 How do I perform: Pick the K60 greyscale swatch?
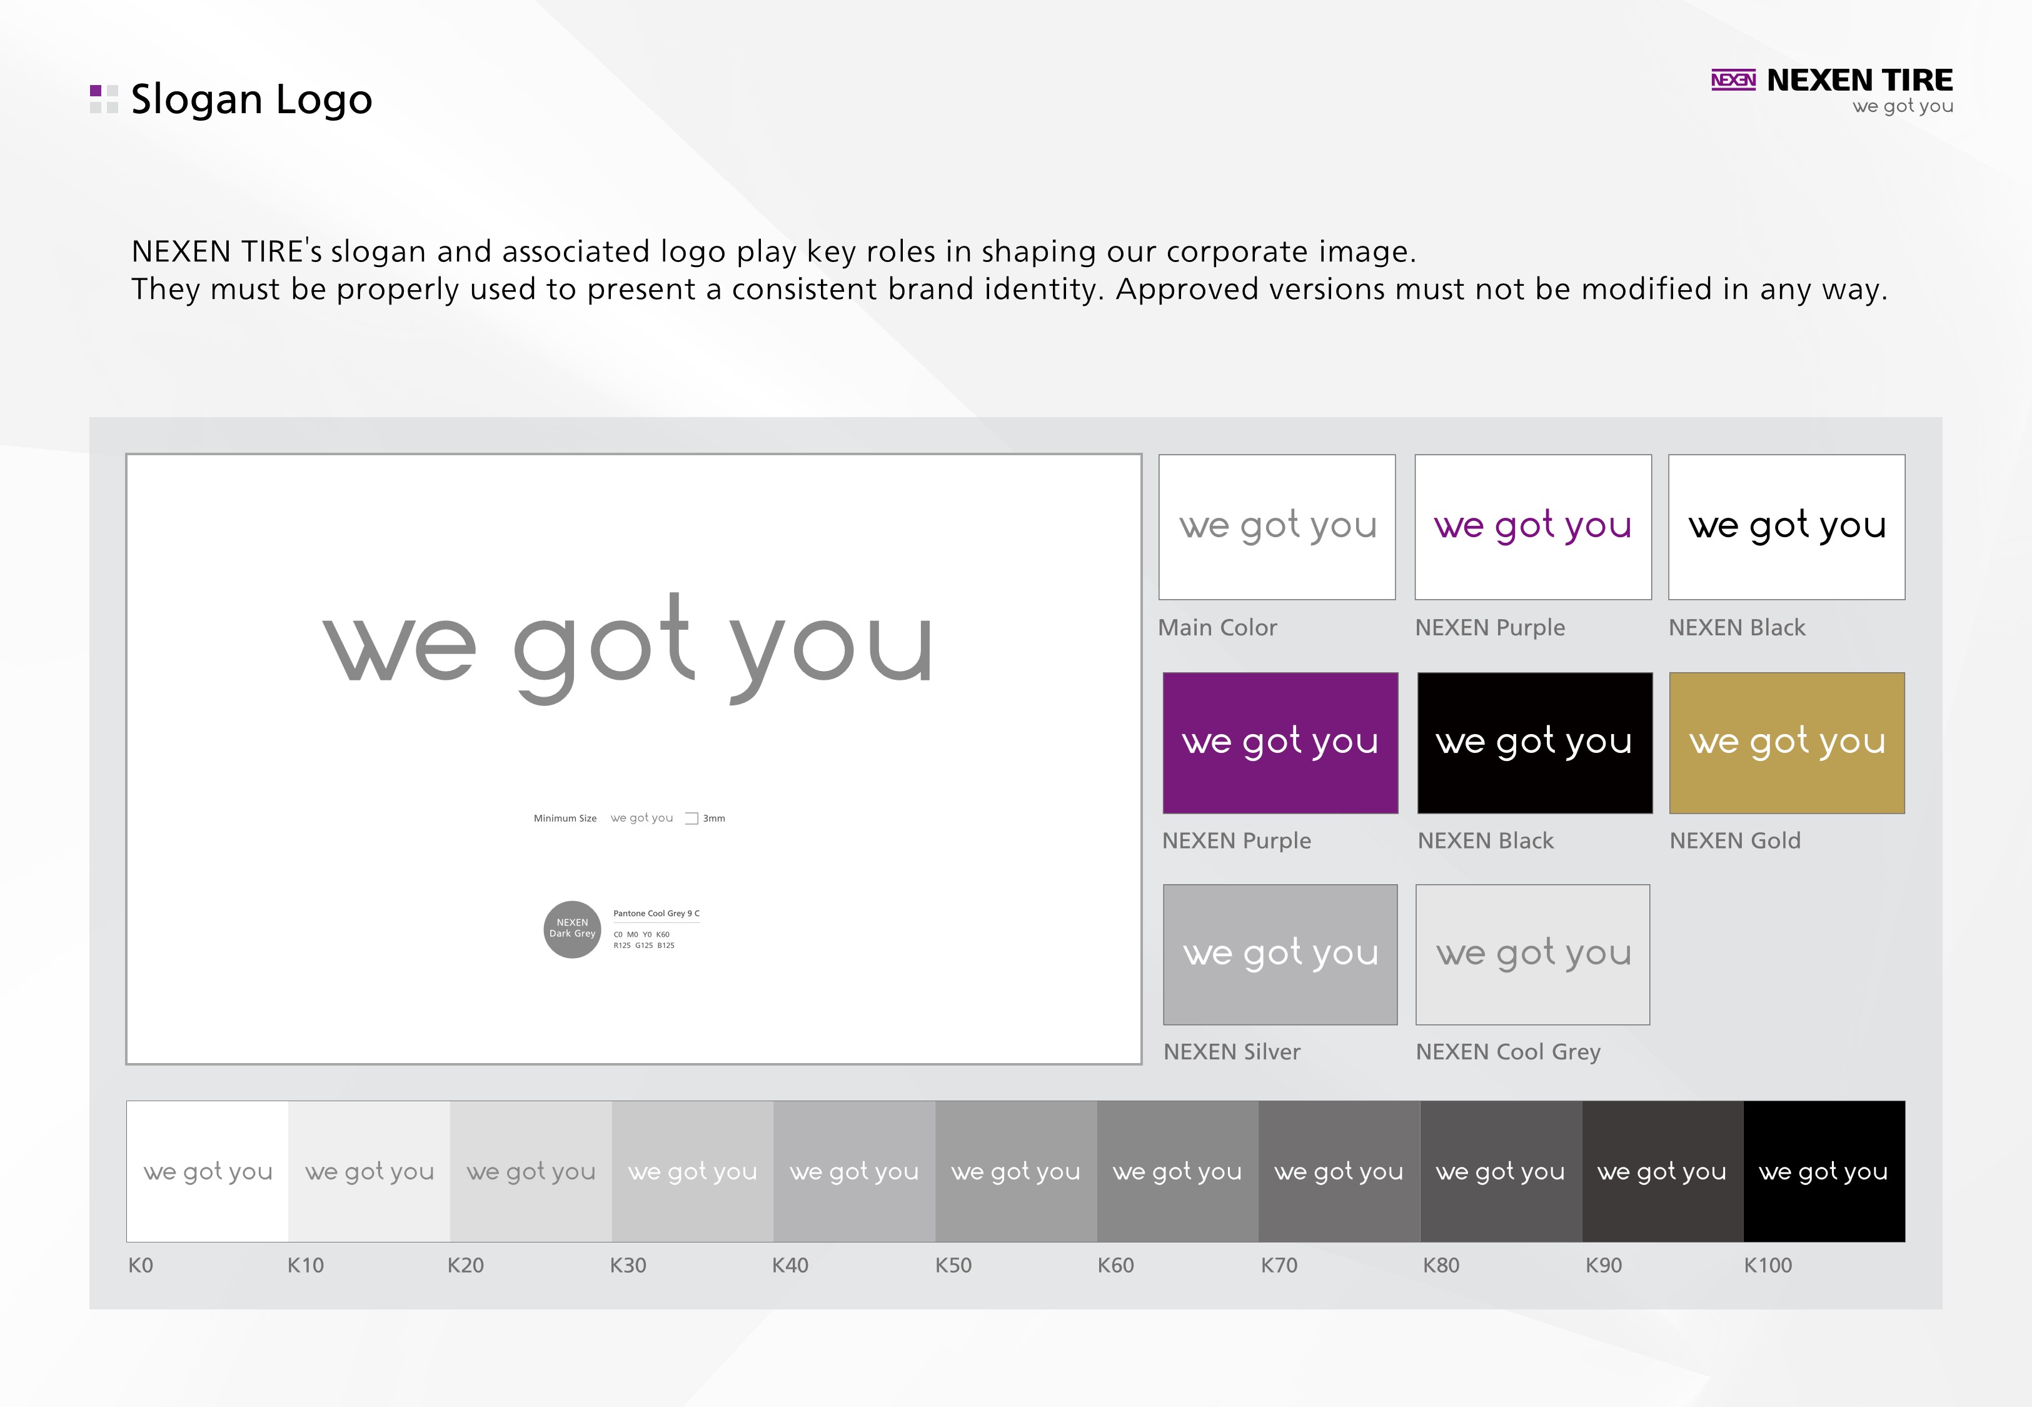[x=1178, y=1172]
